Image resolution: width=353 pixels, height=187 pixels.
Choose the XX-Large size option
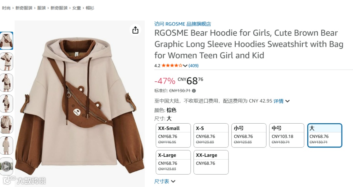pyautogui.click(x=211, y=162)
